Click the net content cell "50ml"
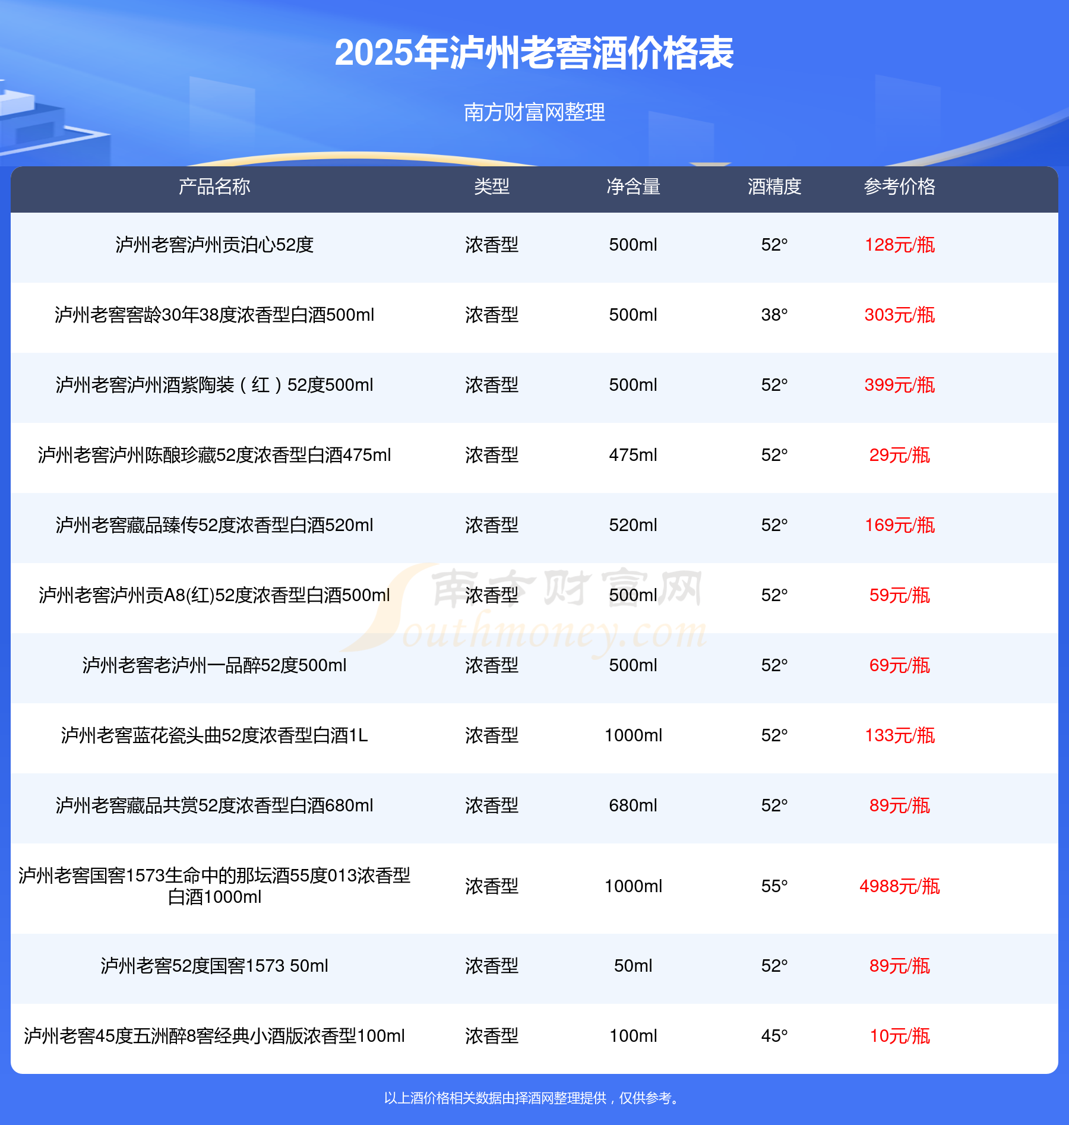The image size is (1069, 1125). [633, 966]
